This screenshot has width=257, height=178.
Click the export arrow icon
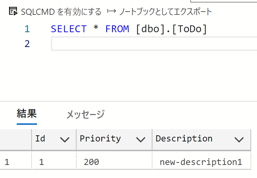point(111,11)
